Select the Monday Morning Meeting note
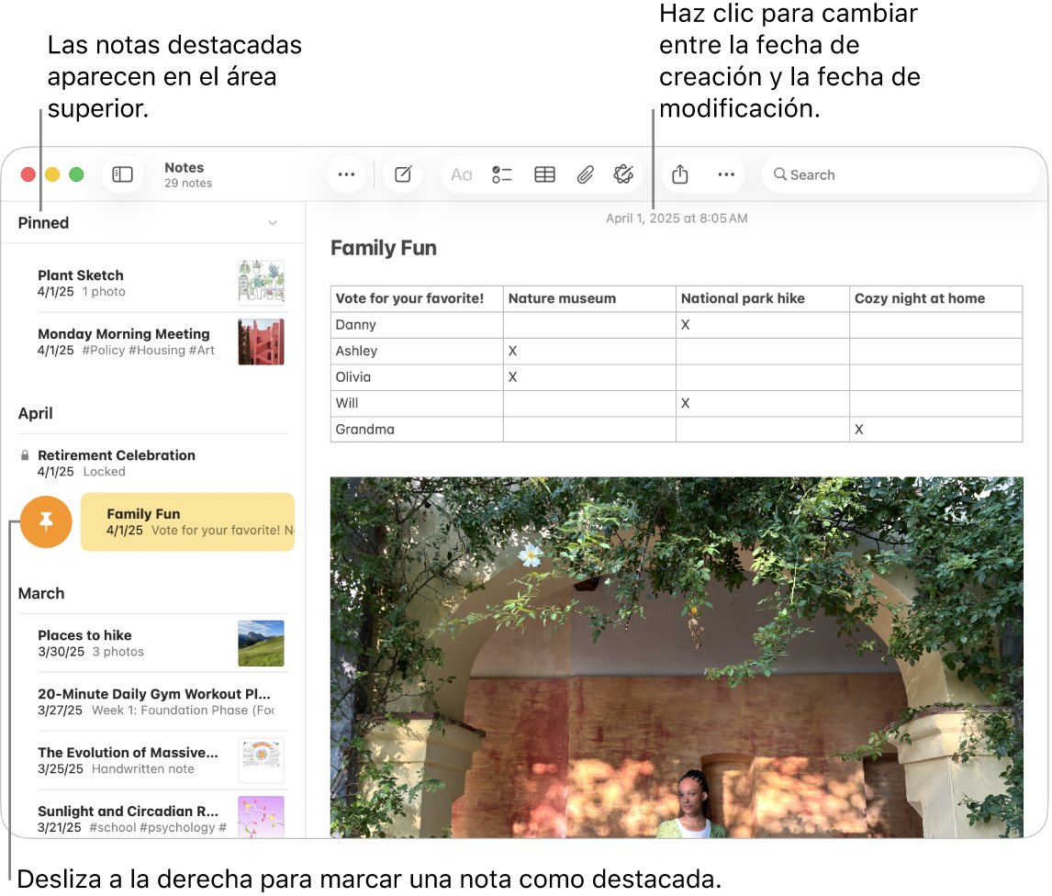Viewport: 1052px width, 896px height. coord(123,334)
